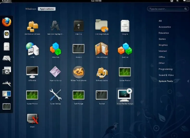Launch System Settings wrench icon
Viewport: 190px width, 138px height.
[x=55, y=95]
